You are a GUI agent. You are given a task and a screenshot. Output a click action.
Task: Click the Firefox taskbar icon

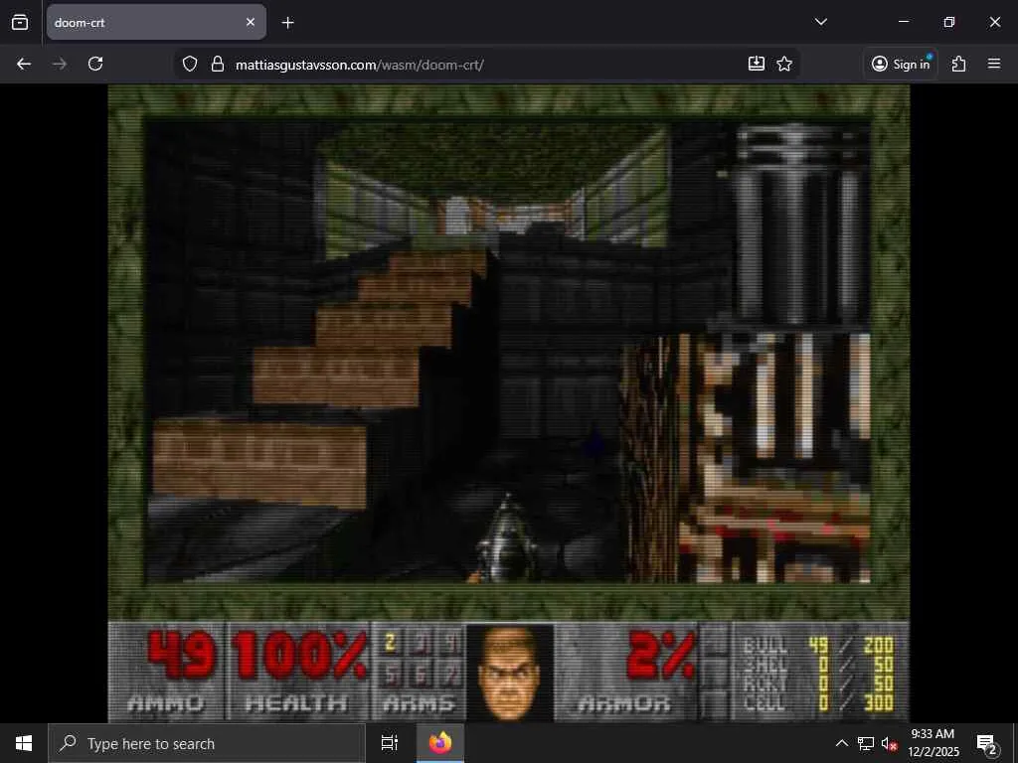[440, 743]
